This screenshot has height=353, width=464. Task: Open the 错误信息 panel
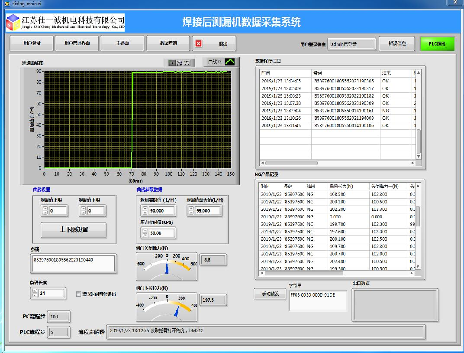397,43
